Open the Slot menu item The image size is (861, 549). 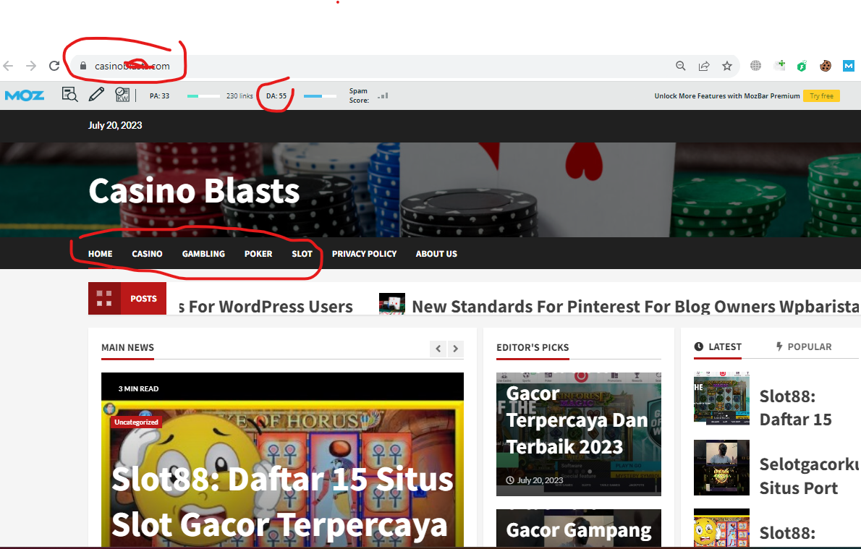[302, 254]
